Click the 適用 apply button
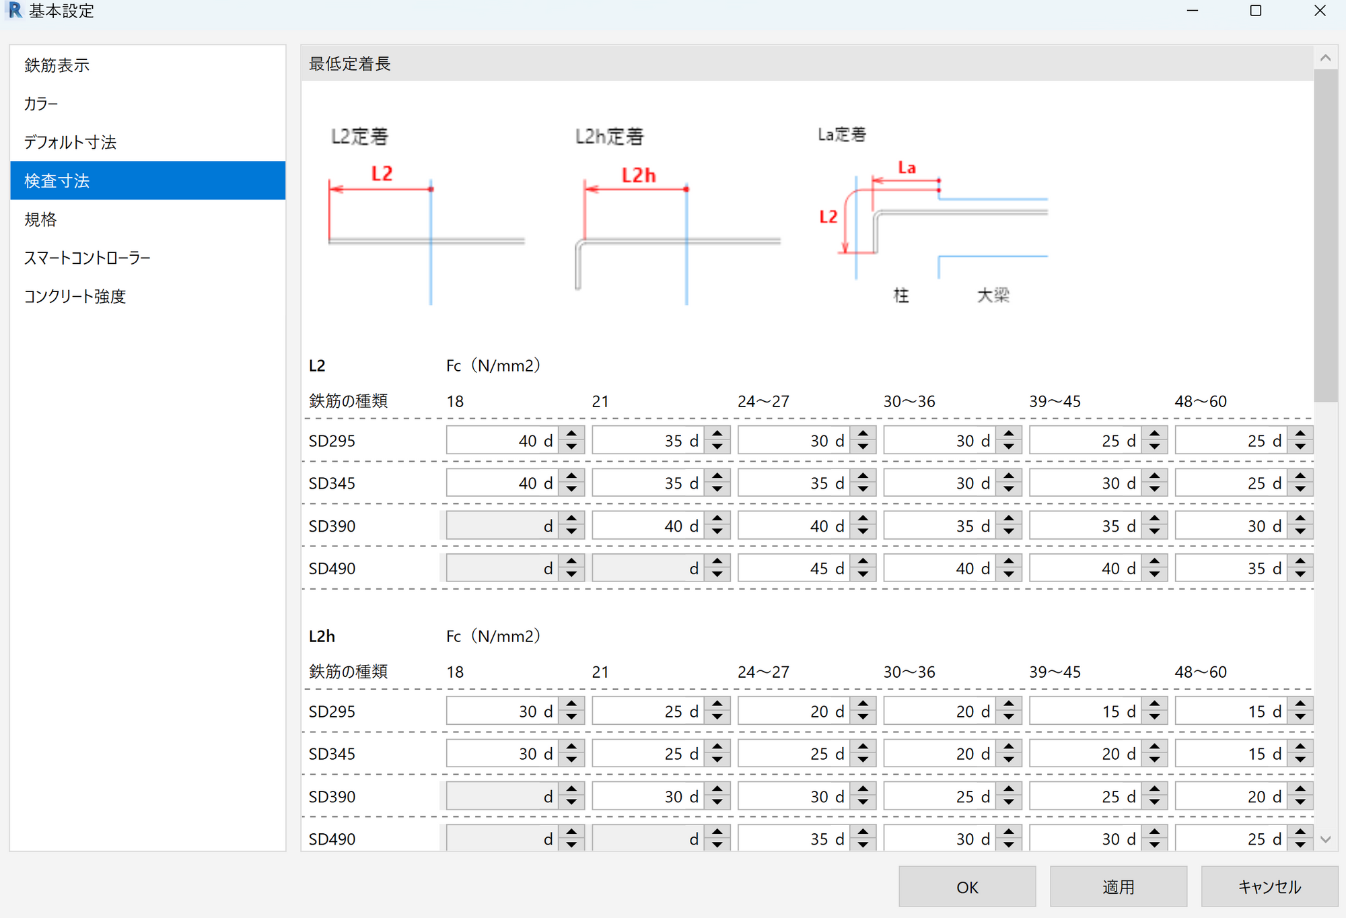This screenshot has height=918, width=1346. (1118, 886)
